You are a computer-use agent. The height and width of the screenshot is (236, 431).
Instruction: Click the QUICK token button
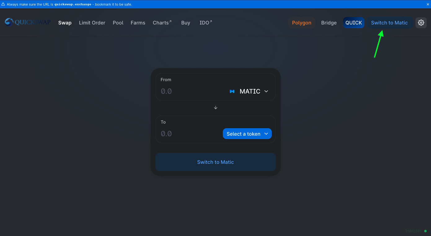[x=354, y=23]
